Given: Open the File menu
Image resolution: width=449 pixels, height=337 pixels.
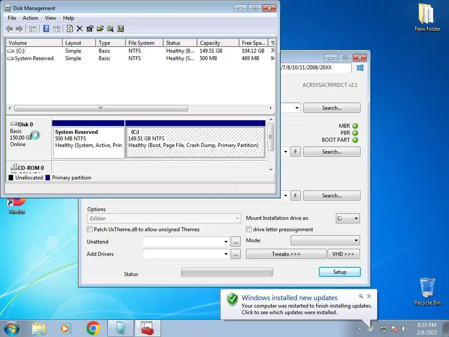Looking at the screenshot, I should [12, 18].
